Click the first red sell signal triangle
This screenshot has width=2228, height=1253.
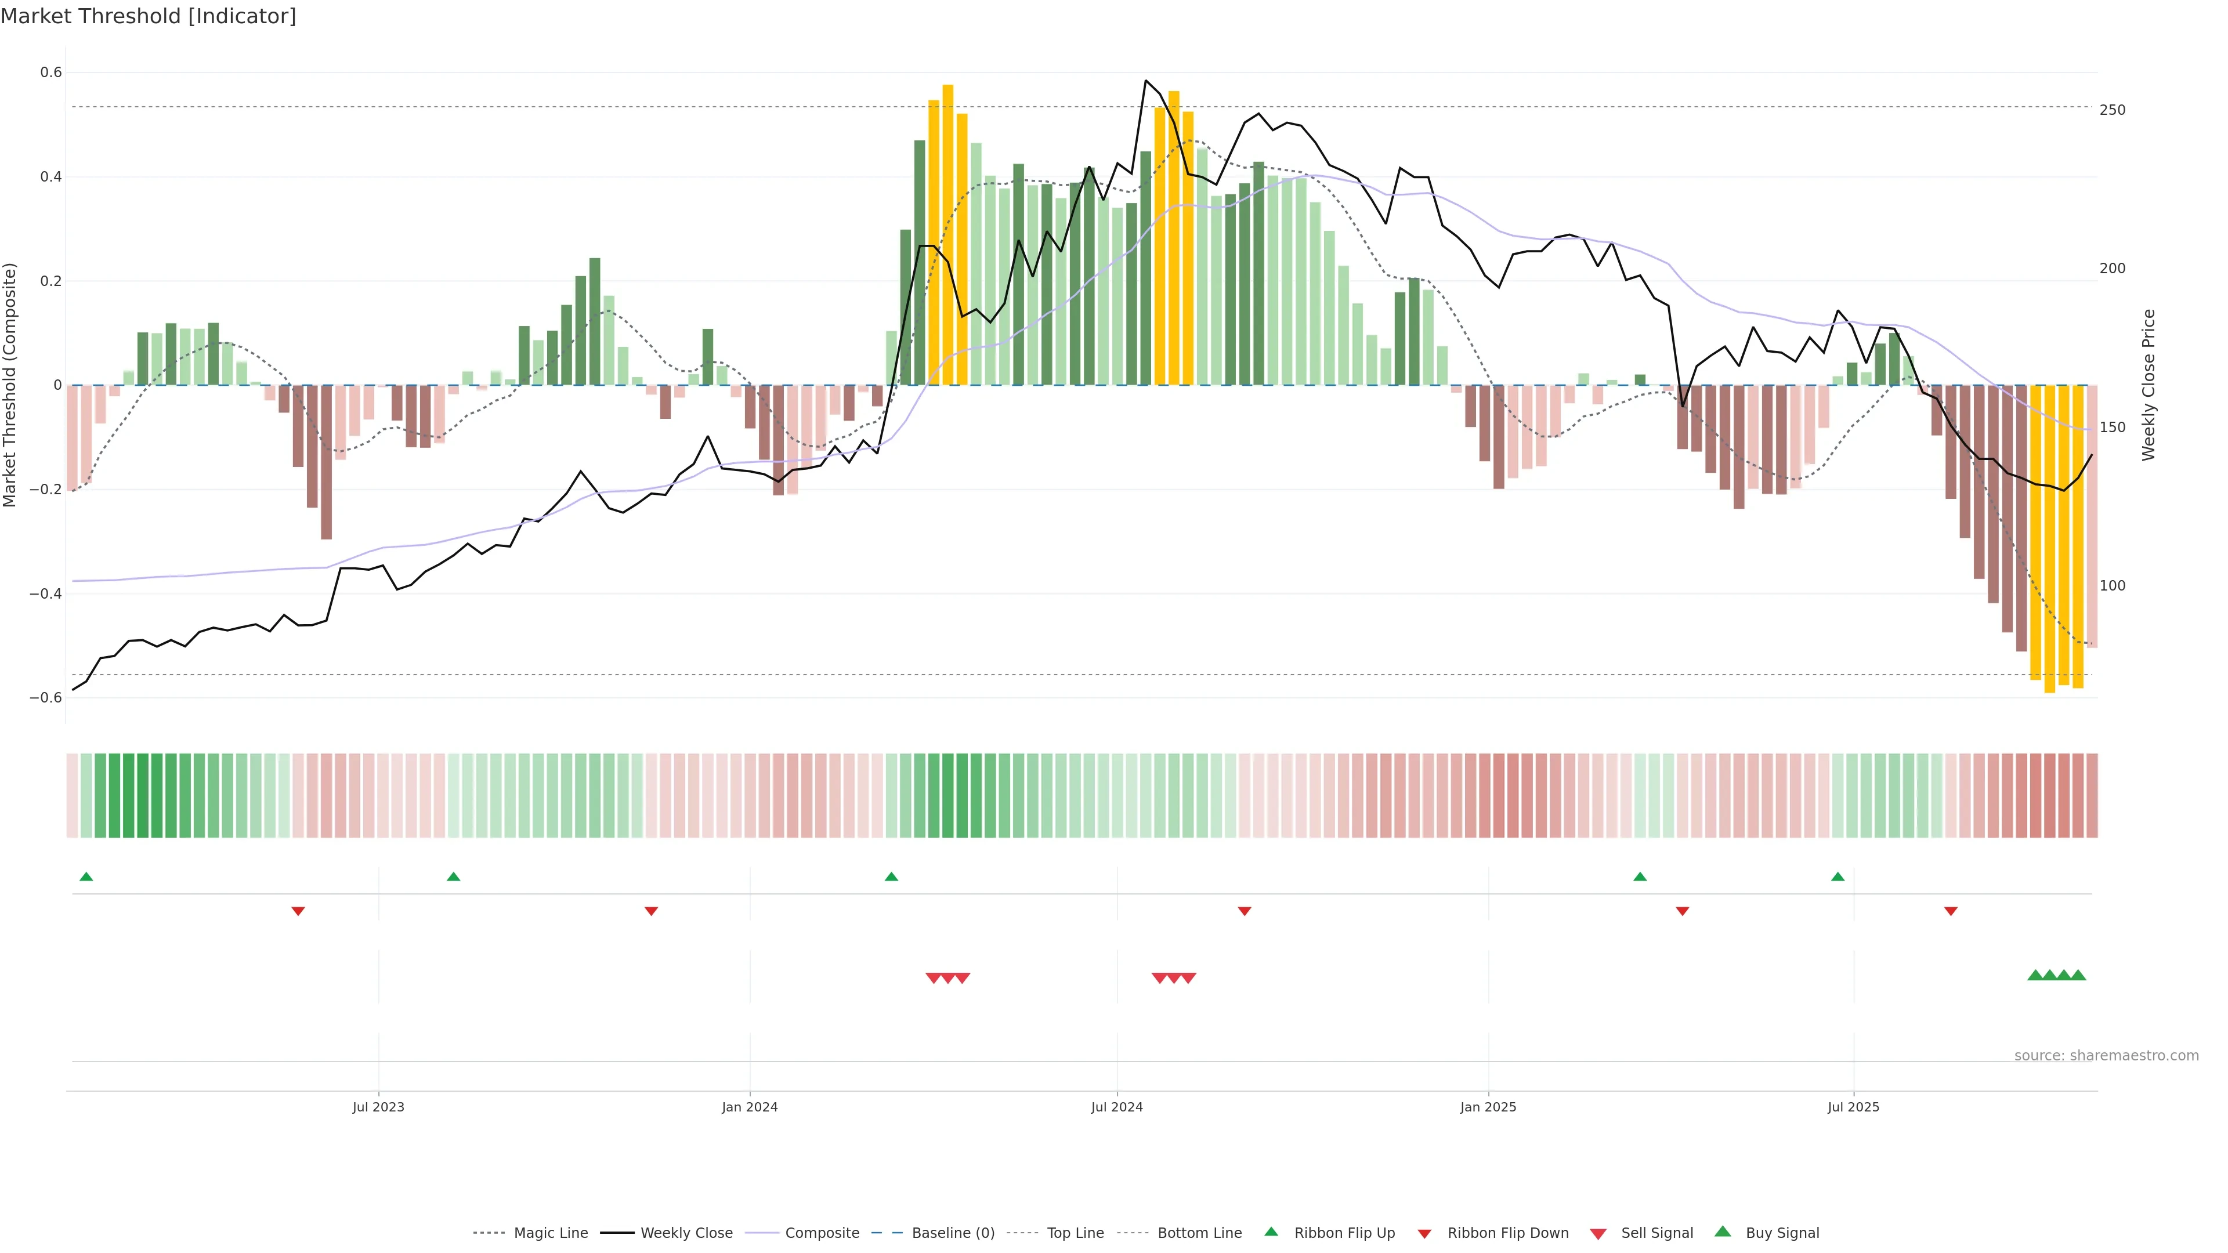(x=933, y=978)
